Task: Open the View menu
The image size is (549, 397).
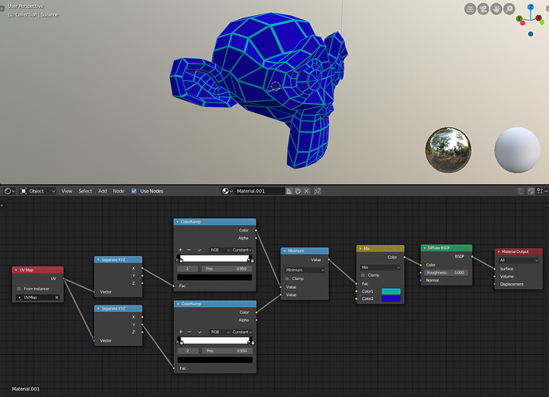Action: click(66, 191)
